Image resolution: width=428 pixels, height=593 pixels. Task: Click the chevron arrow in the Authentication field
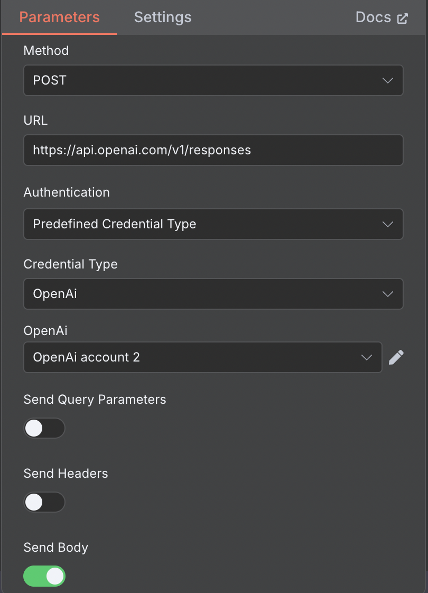pyautogui.click(x=387, y=224)
